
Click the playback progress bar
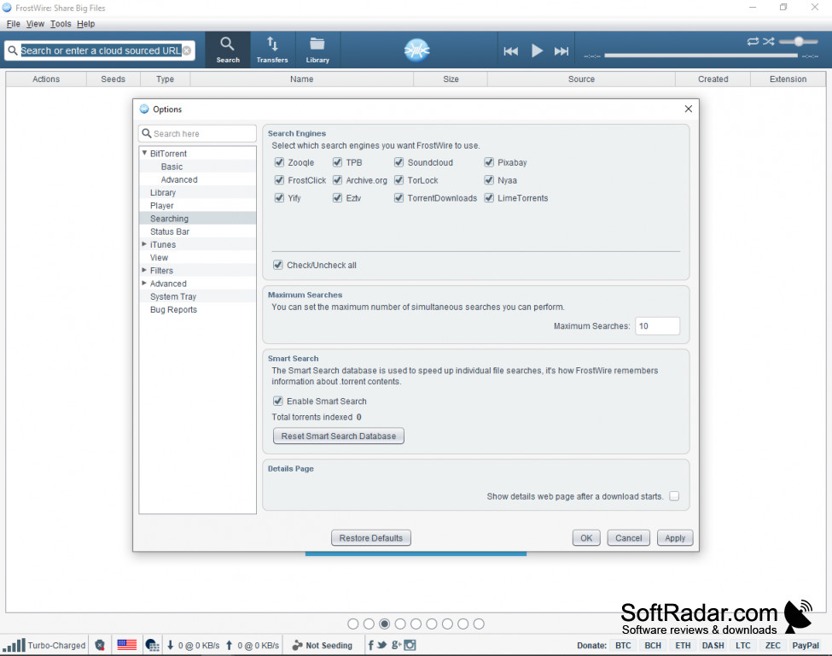point(701,56)
